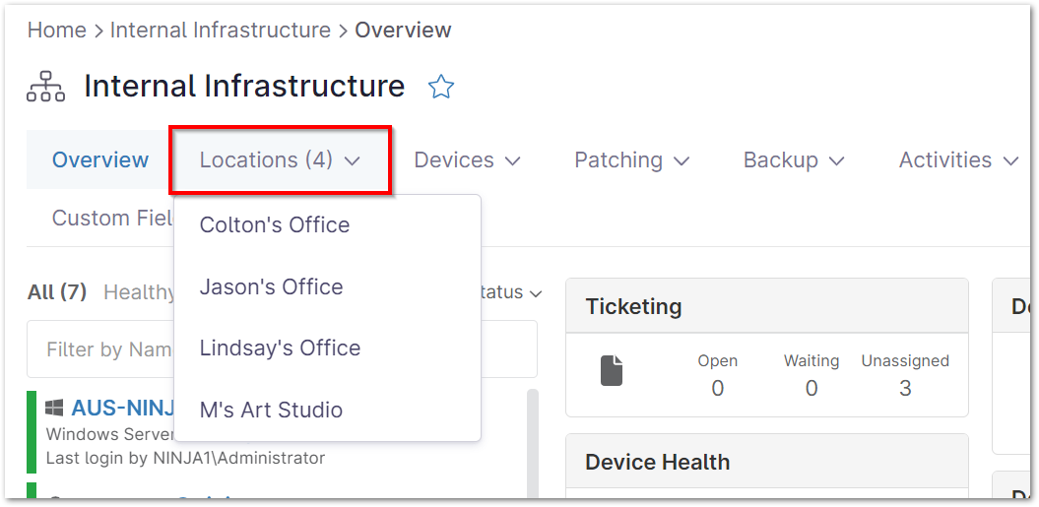The width and height of the screenshot is (1039, 507).
Task: Open Internal Infrastructure breadcrumb link
Action: tap(221, 30)
